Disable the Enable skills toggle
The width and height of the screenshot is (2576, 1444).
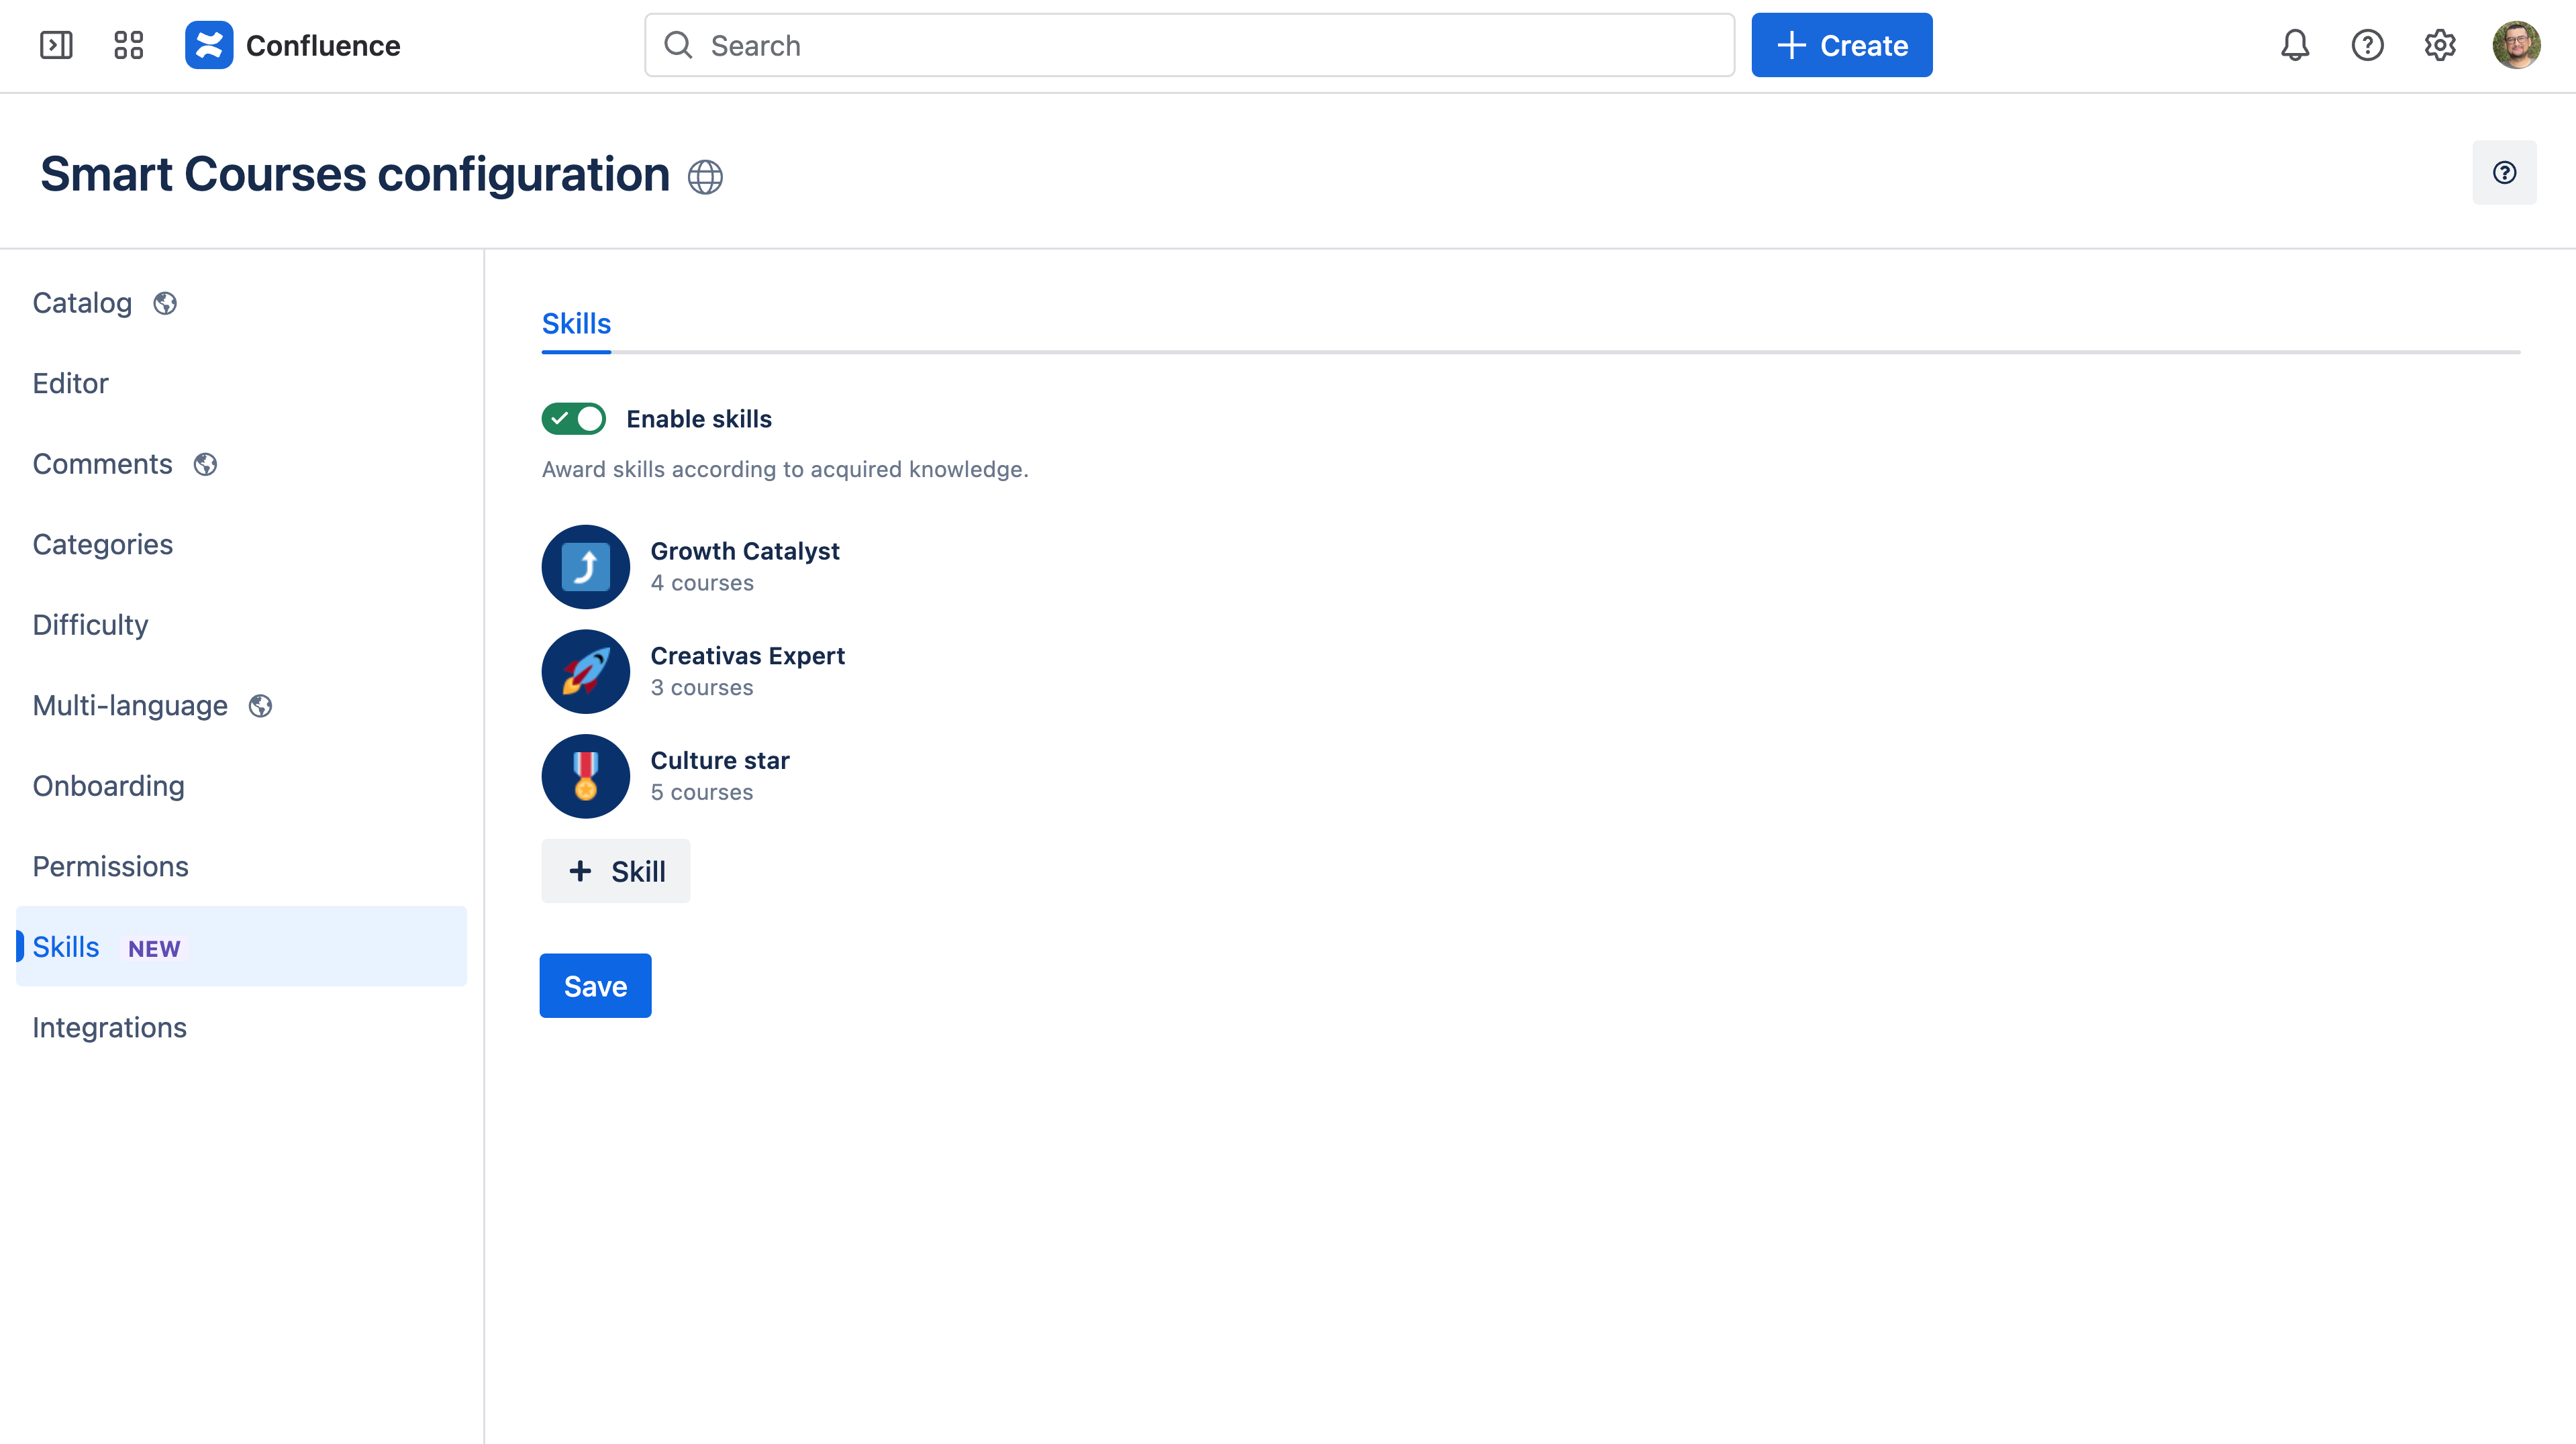pyautogui.click(x=574, y=419)
